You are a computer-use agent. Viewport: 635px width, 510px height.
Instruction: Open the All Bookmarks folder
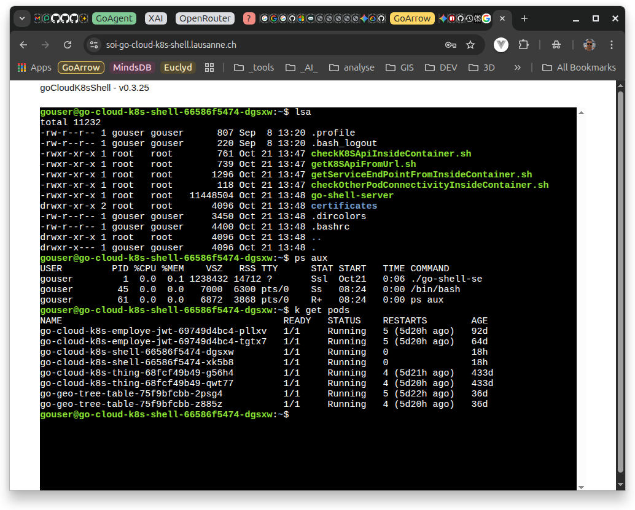click(x=579, y=68)
